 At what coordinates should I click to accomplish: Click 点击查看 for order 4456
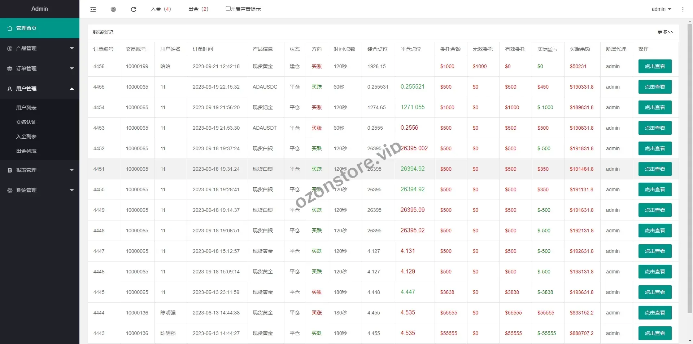click(x=655, y=66)
